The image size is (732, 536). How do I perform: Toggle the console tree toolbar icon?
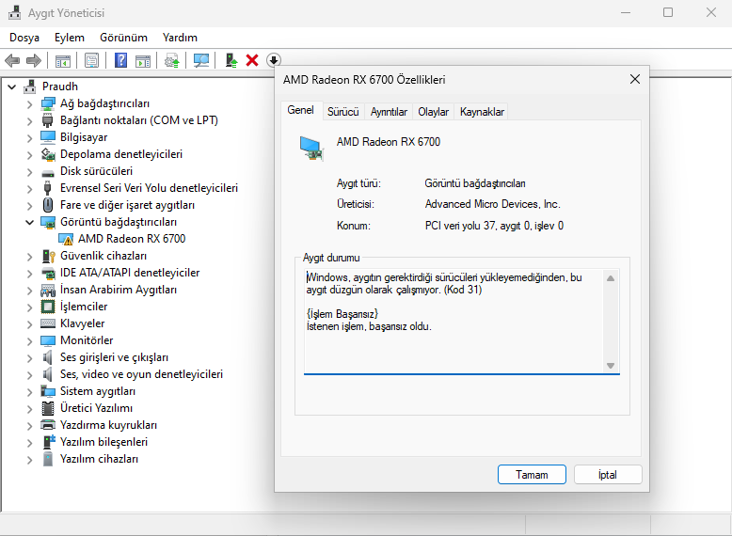click(62, 60)
